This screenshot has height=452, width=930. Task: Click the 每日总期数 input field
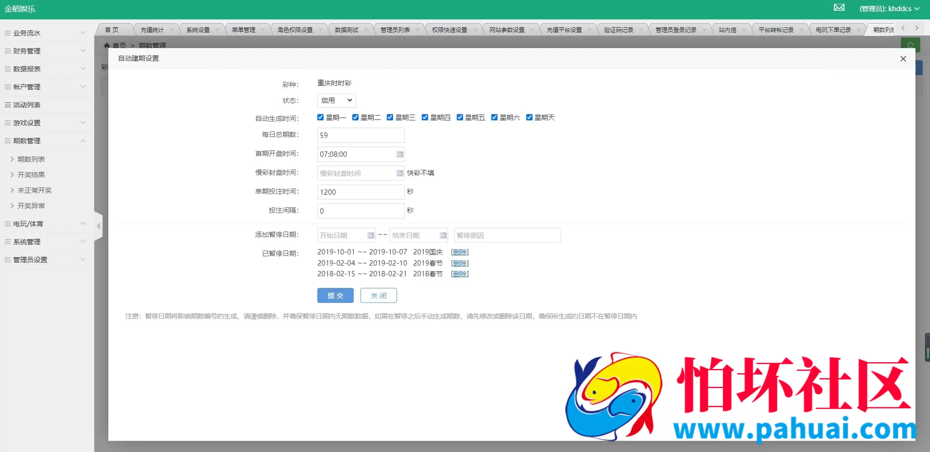(360, 135)
